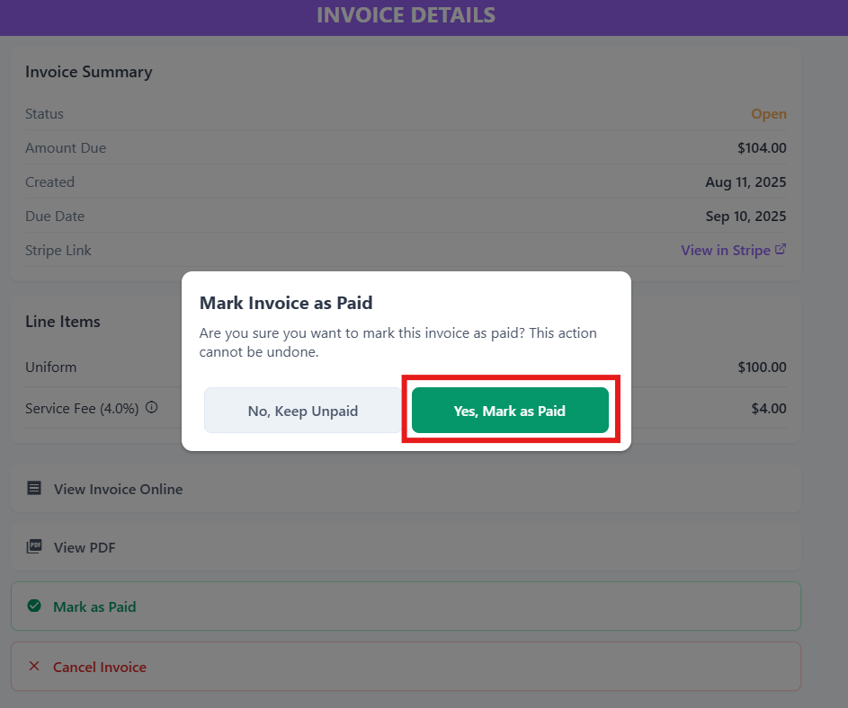This screenshot has height=708, width=848.
Task: Click the red X icon on Cancel Invoice
Action: [x=34, y=666]
